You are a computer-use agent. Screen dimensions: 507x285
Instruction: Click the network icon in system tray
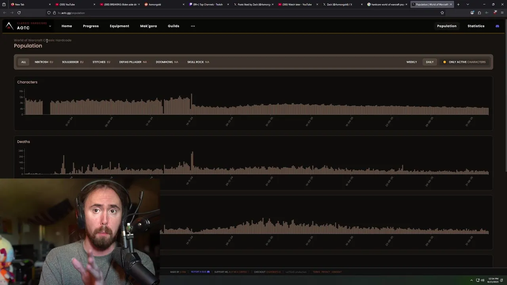point(477,280)
